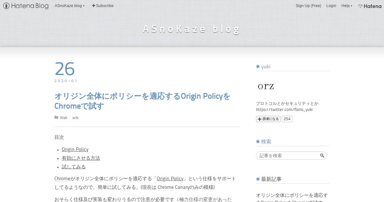Select the 最新記事 sidebar heading
Image resolution: width=384 pixels, height=202 pixels.
pyautogui.click(x=271, y=179)
